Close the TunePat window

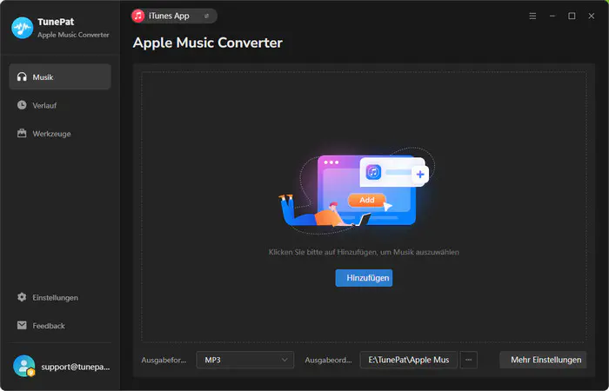(x=591, y=16)
